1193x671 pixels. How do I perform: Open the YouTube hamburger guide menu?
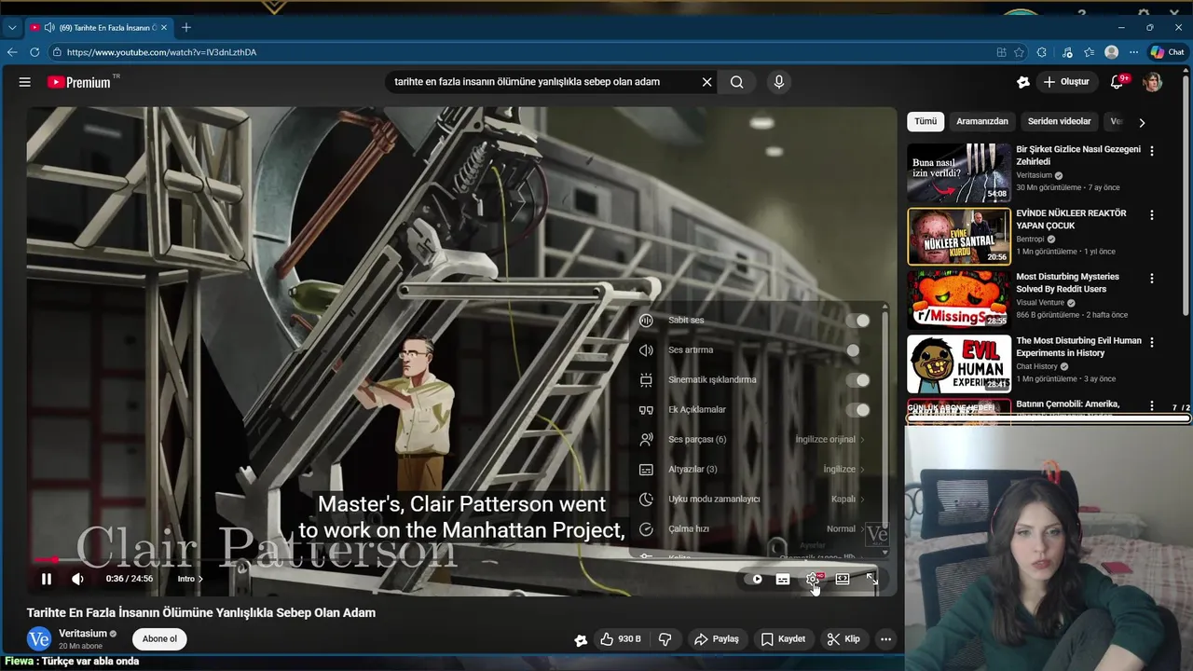[x=25, y=82]
